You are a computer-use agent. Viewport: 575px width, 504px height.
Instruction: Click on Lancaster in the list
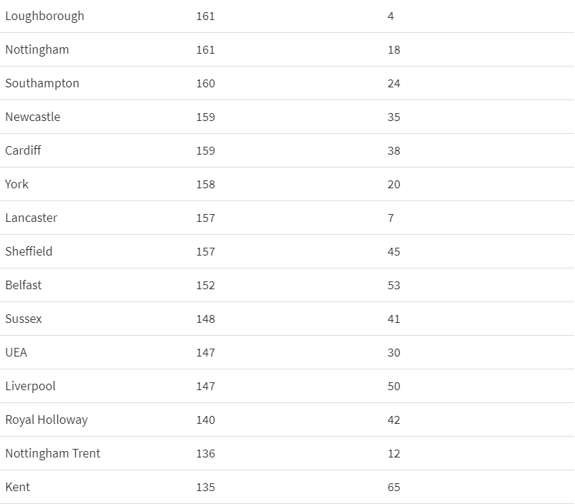pos(31,218)
